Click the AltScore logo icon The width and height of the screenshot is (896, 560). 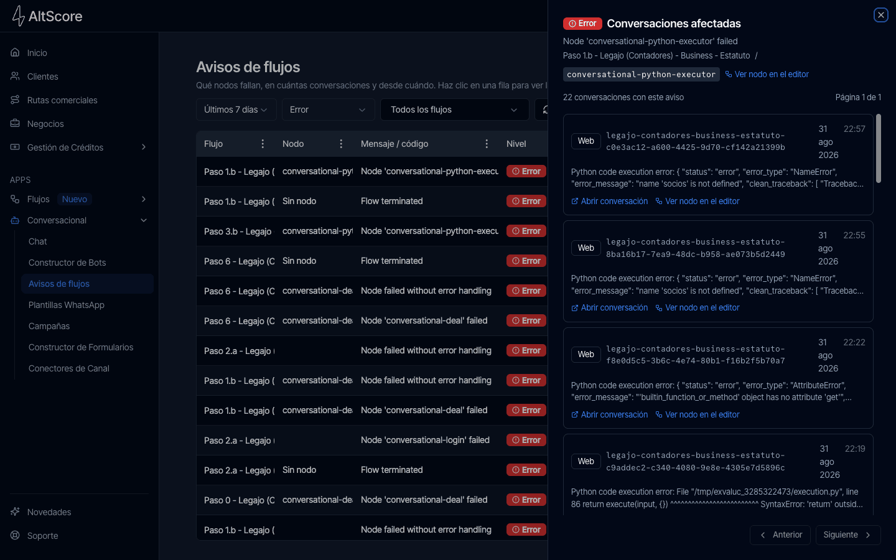(x=19, y=16)
